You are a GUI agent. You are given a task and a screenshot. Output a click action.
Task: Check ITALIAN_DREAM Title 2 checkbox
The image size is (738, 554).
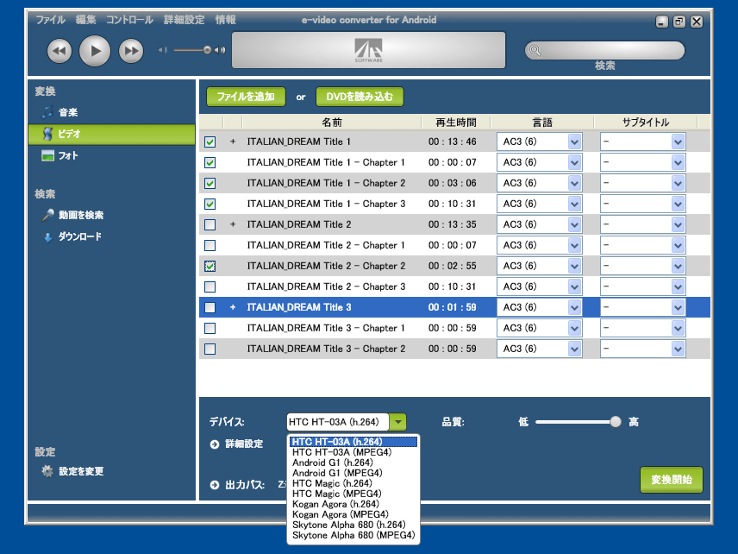210,224
